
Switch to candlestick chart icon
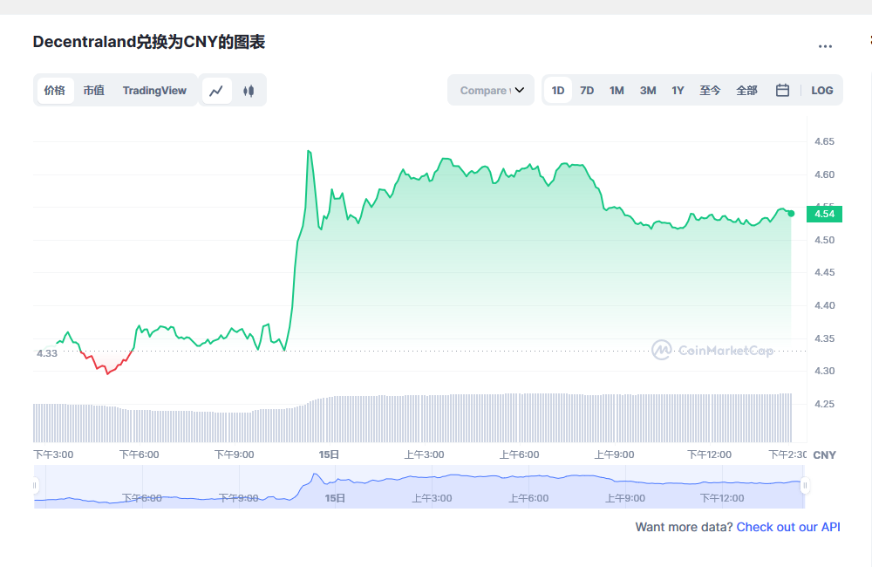tap(249, 90)
